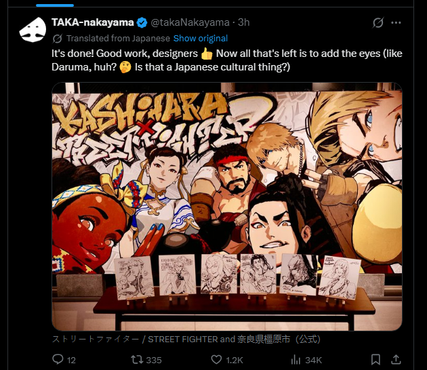Click Show original translation link
Viewport: 427px width, 370px height.
pyautogui.click(x=201, y=39)
